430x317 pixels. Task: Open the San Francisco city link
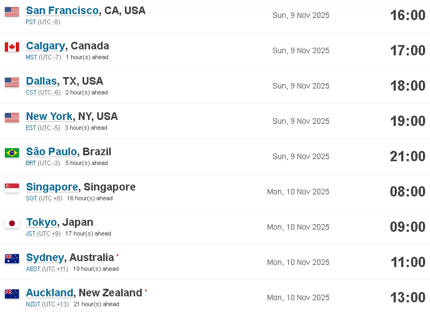coord(62,10)
